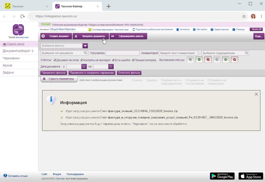Close the Информация message box

point(256,94)
